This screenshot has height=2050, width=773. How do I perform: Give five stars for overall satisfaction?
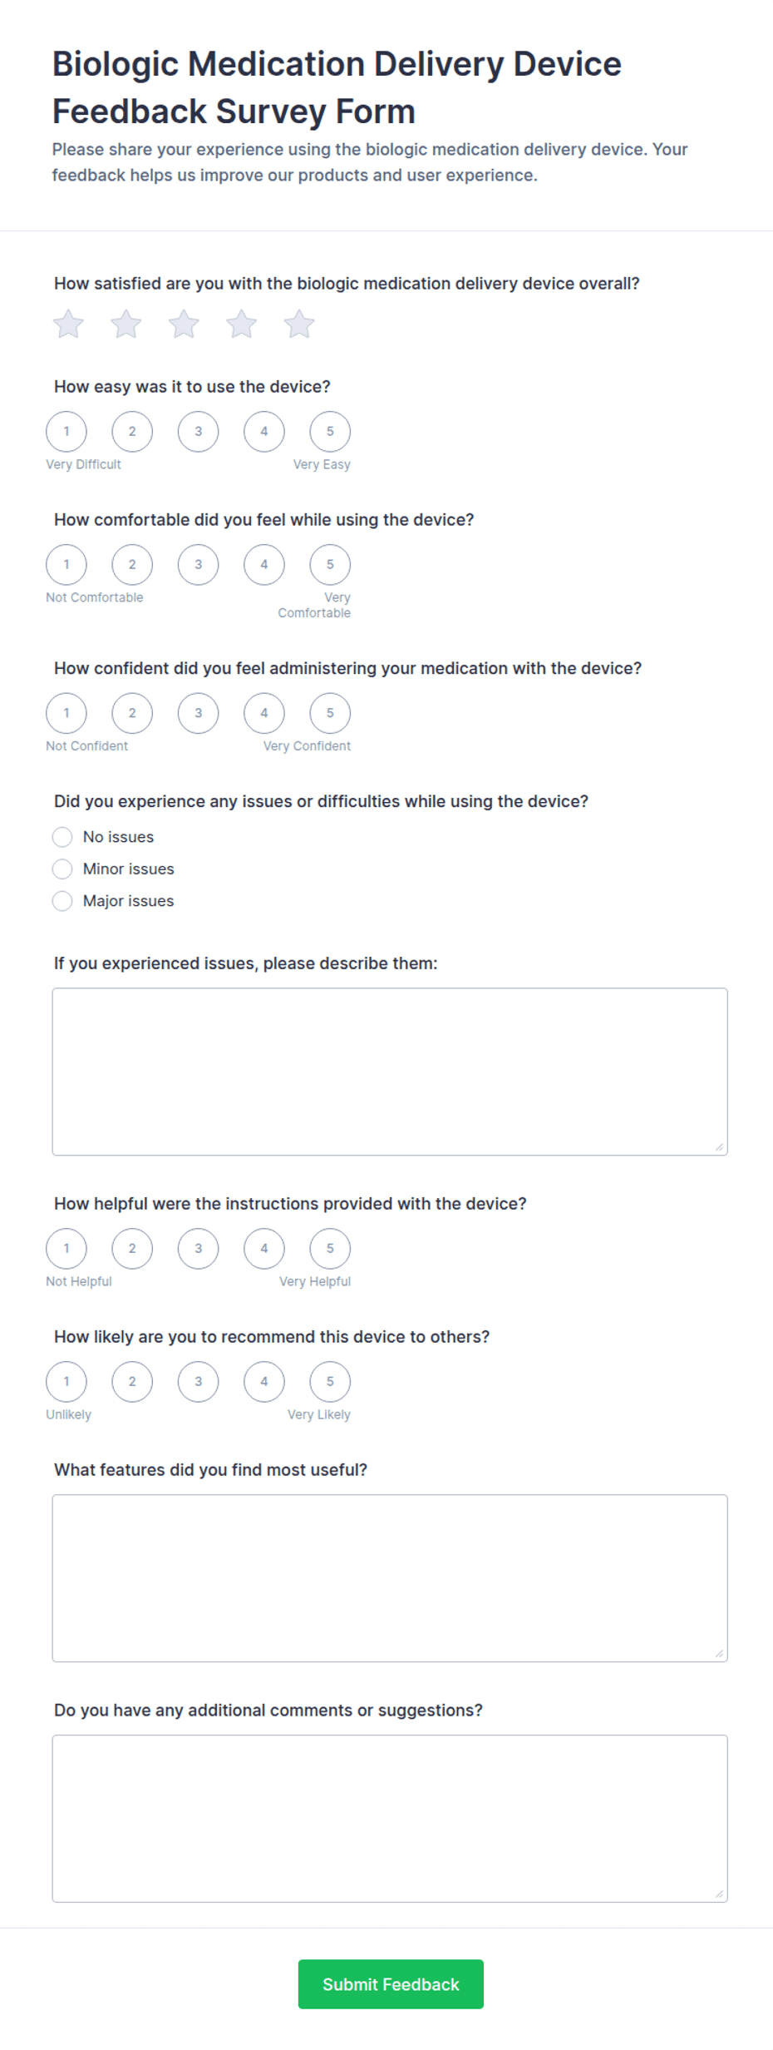pos(299,324)
